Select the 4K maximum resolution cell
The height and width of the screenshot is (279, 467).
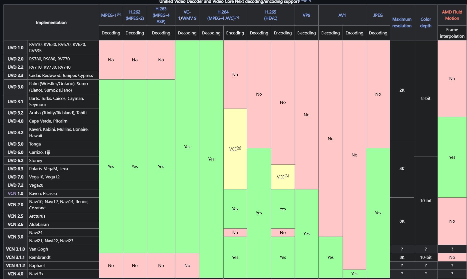(402, 169)
